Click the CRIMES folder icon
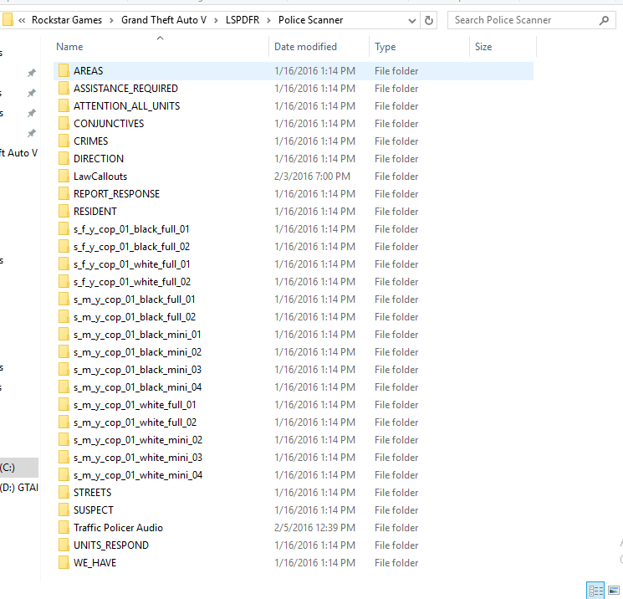The width and height of the screenshot is (623, 599). point(64,141)
